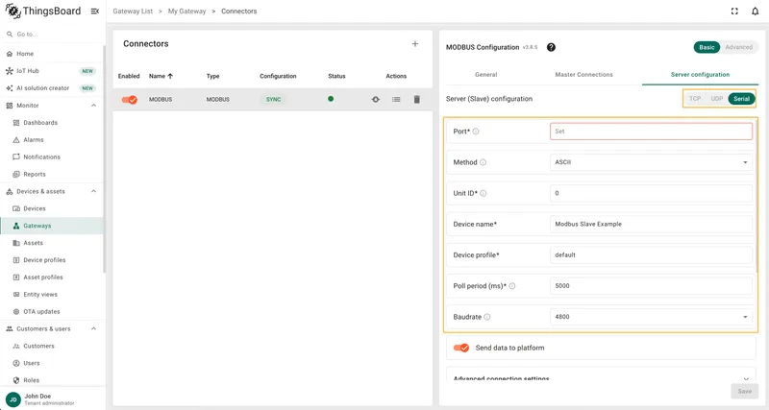
Task: Open Users page
Action: [x=52, y=363]
